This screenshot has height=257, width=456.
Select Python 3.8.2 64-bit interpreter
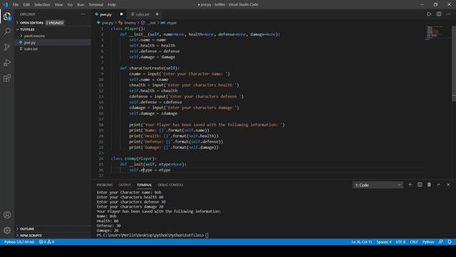click(19, 242)
